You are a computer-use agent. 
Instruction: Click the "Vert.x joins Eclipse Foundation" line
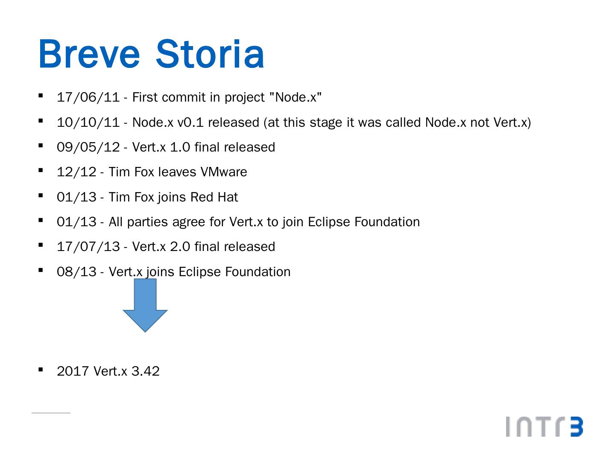[x=173, y=272]
